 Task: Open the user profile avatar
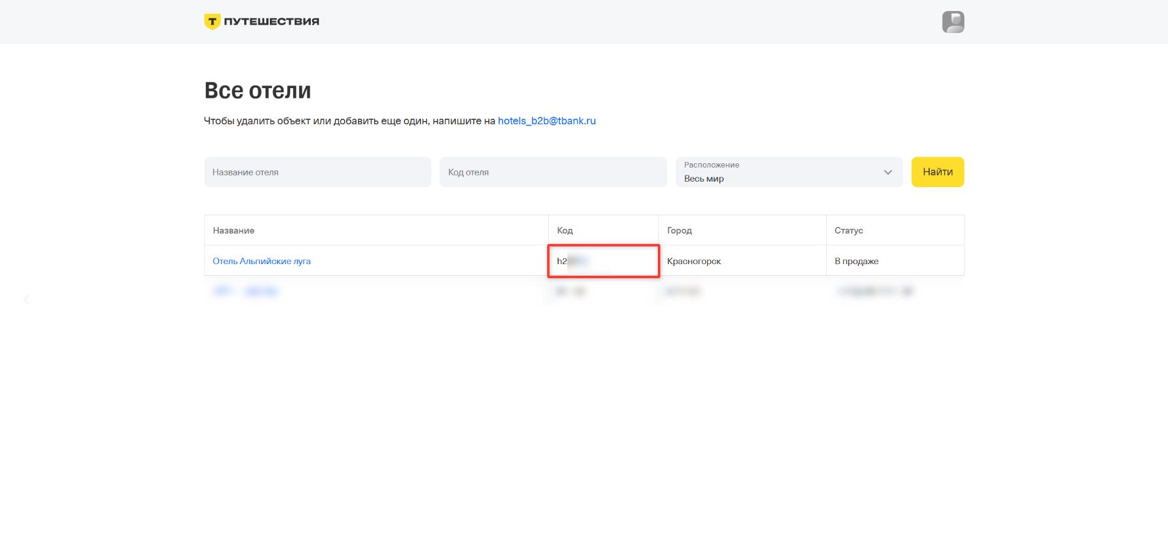953,22
